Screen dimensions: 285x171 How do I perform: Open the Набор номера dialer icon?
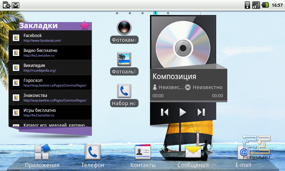point(124,92)
